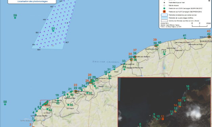
Task: Click the coastal communes legend swatch
Action: 164,21
